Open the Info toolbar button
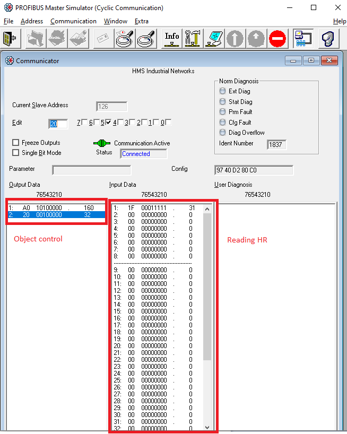Image resolution: width=347 pixels, height=434 pixels. (x=171, y=39)
